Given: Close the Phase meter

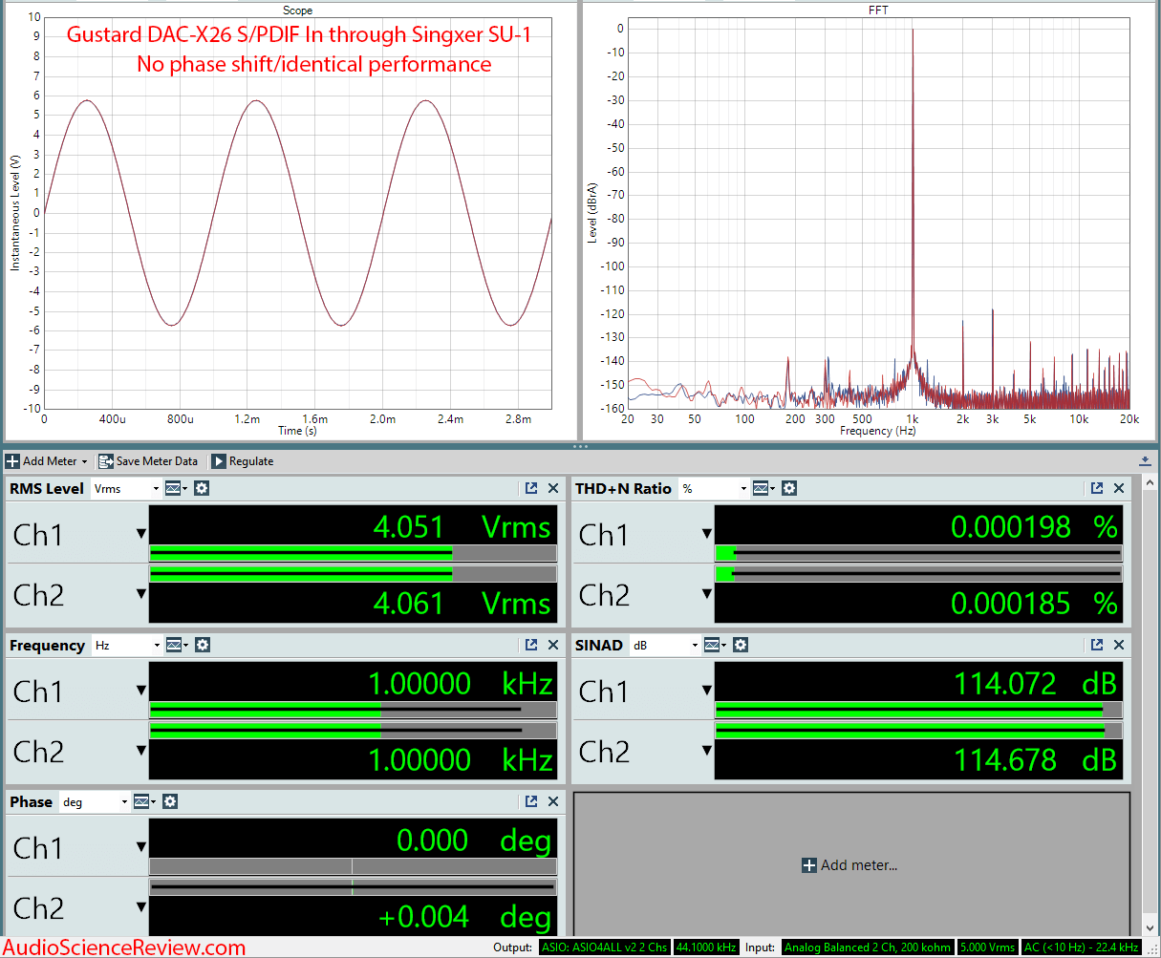Looking at the screenshot, I should pos(553,801).
